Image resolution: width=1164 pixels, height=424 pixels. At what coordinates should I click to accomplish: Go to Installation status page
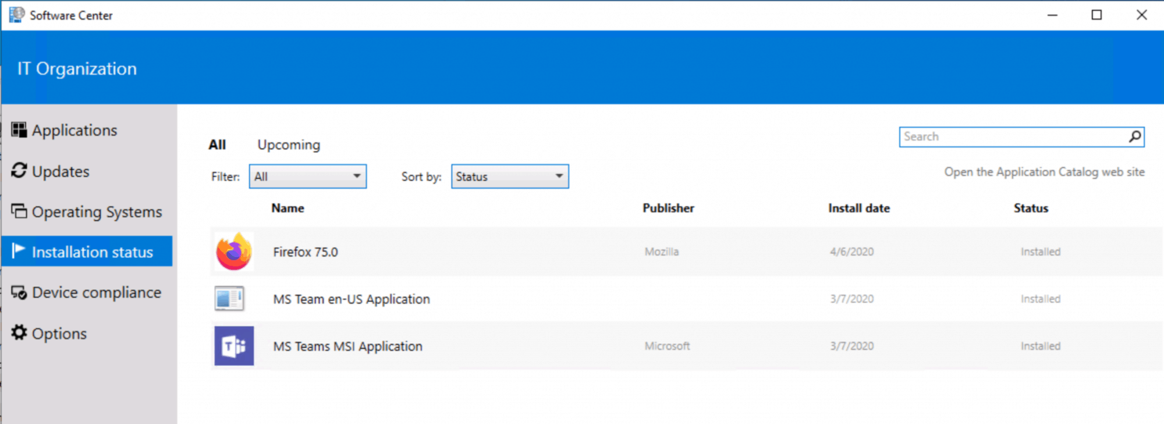coord(92,252)
